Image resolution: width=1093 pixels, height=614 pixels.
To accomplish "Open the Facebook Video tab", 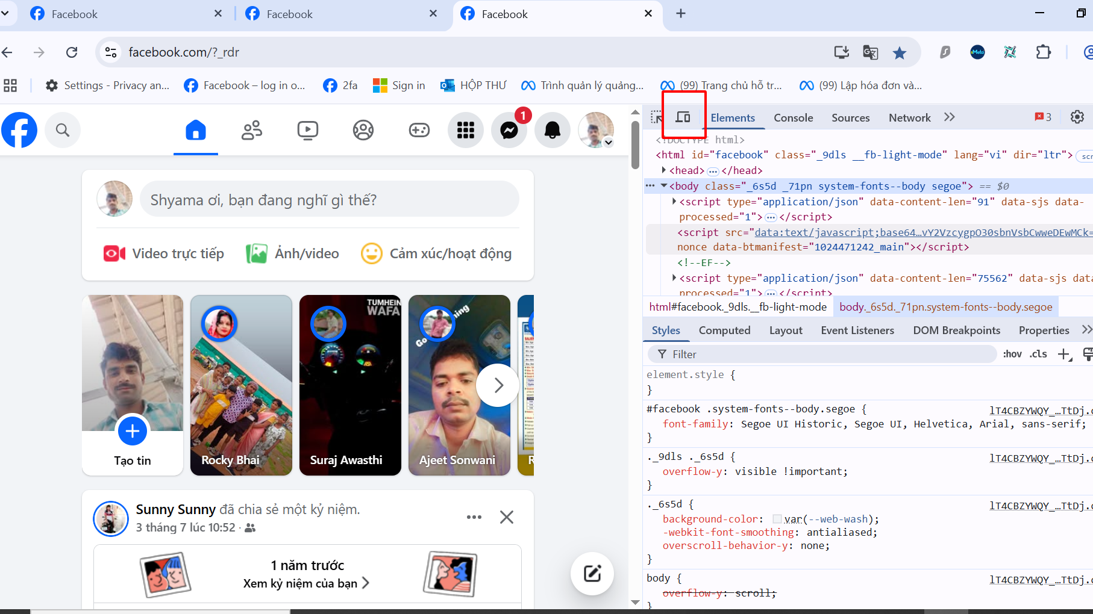I will tap(307, 130).
